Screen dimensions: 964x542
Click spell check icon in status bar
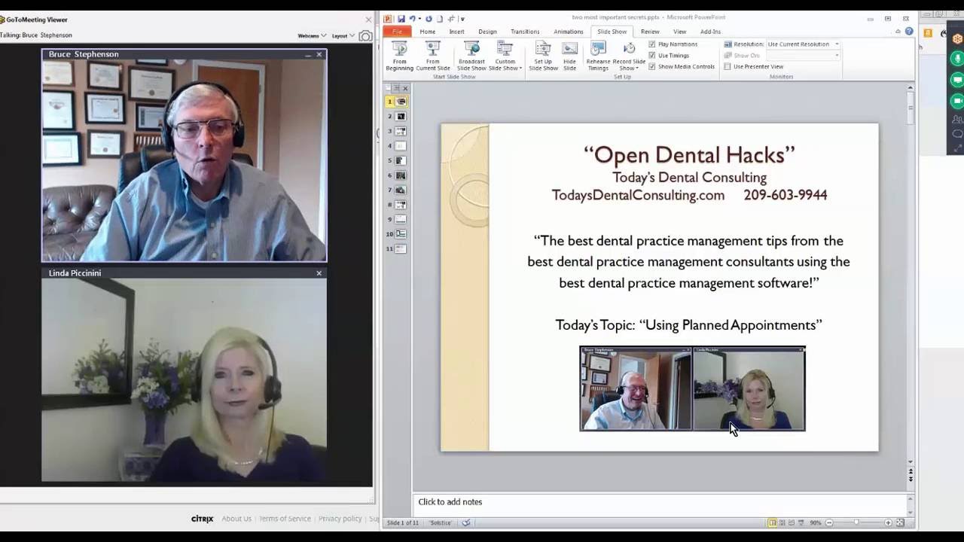(466, 522)
